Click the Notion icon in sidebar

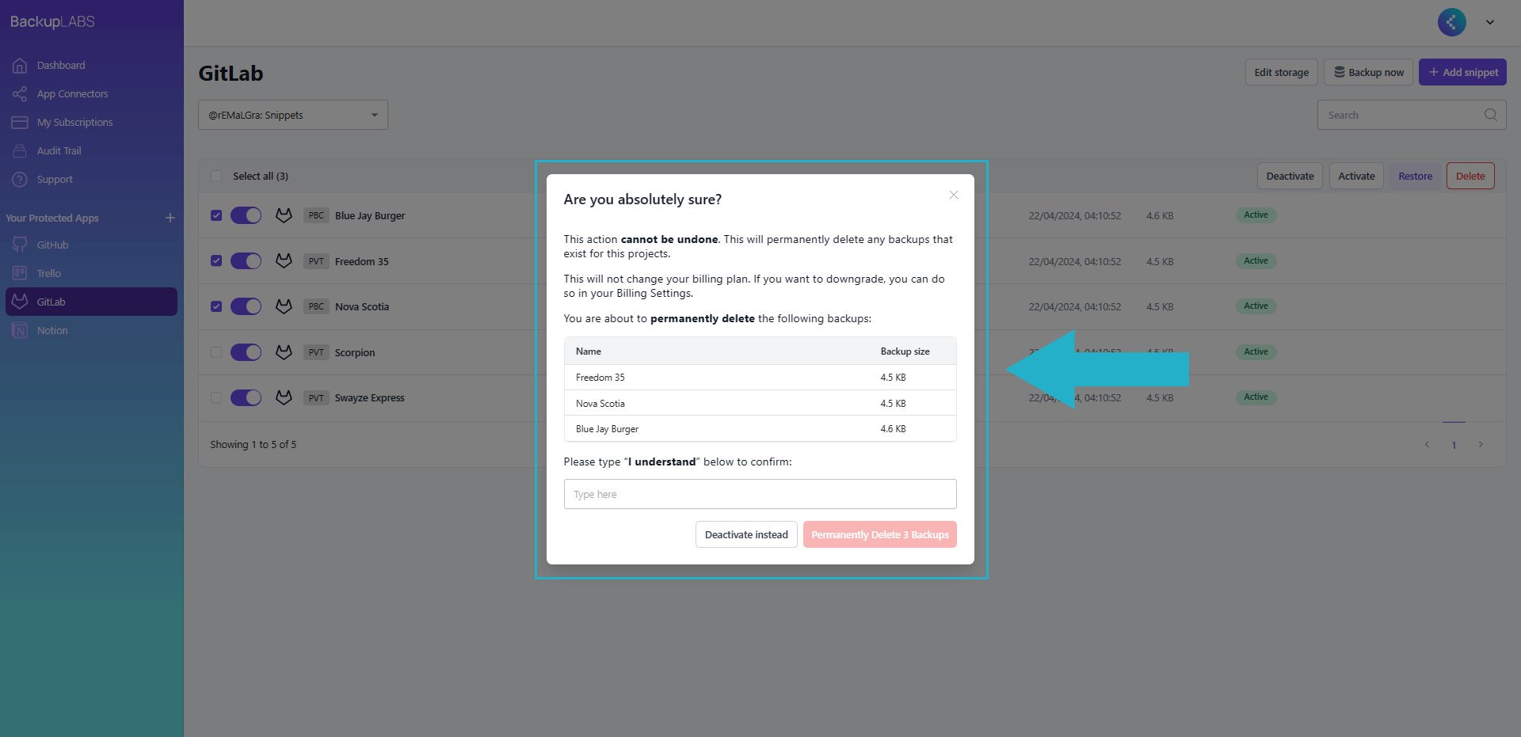click(20, 331)
